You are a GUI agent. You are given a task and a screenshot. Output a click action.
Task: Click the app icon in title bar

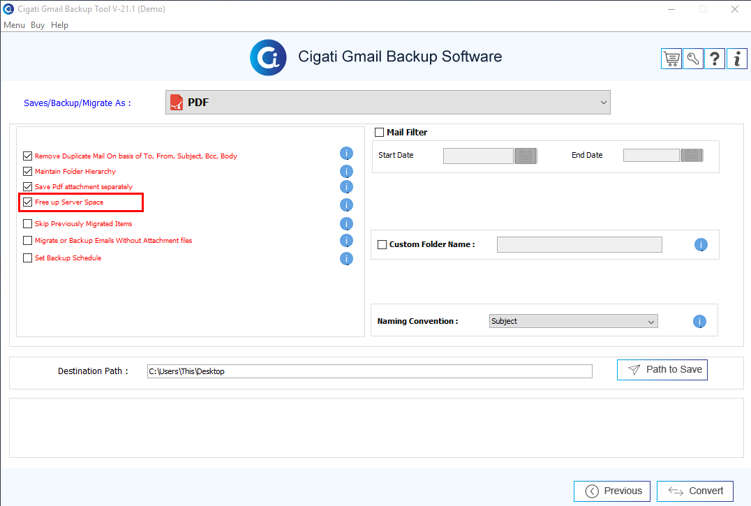tap(8, 8)
